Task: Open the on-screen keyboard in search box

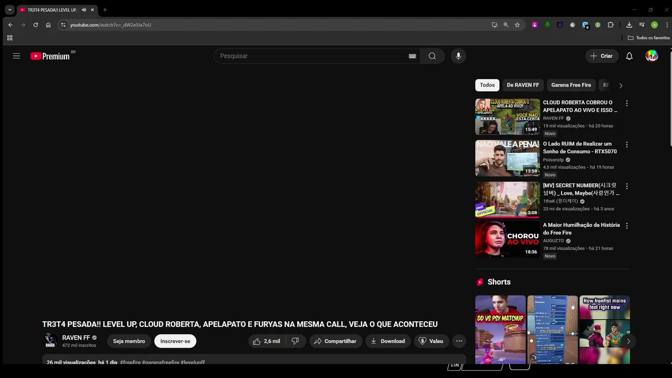Action: [412, 56]
